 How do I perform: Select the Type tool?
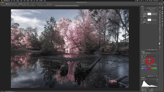(160, 33)
